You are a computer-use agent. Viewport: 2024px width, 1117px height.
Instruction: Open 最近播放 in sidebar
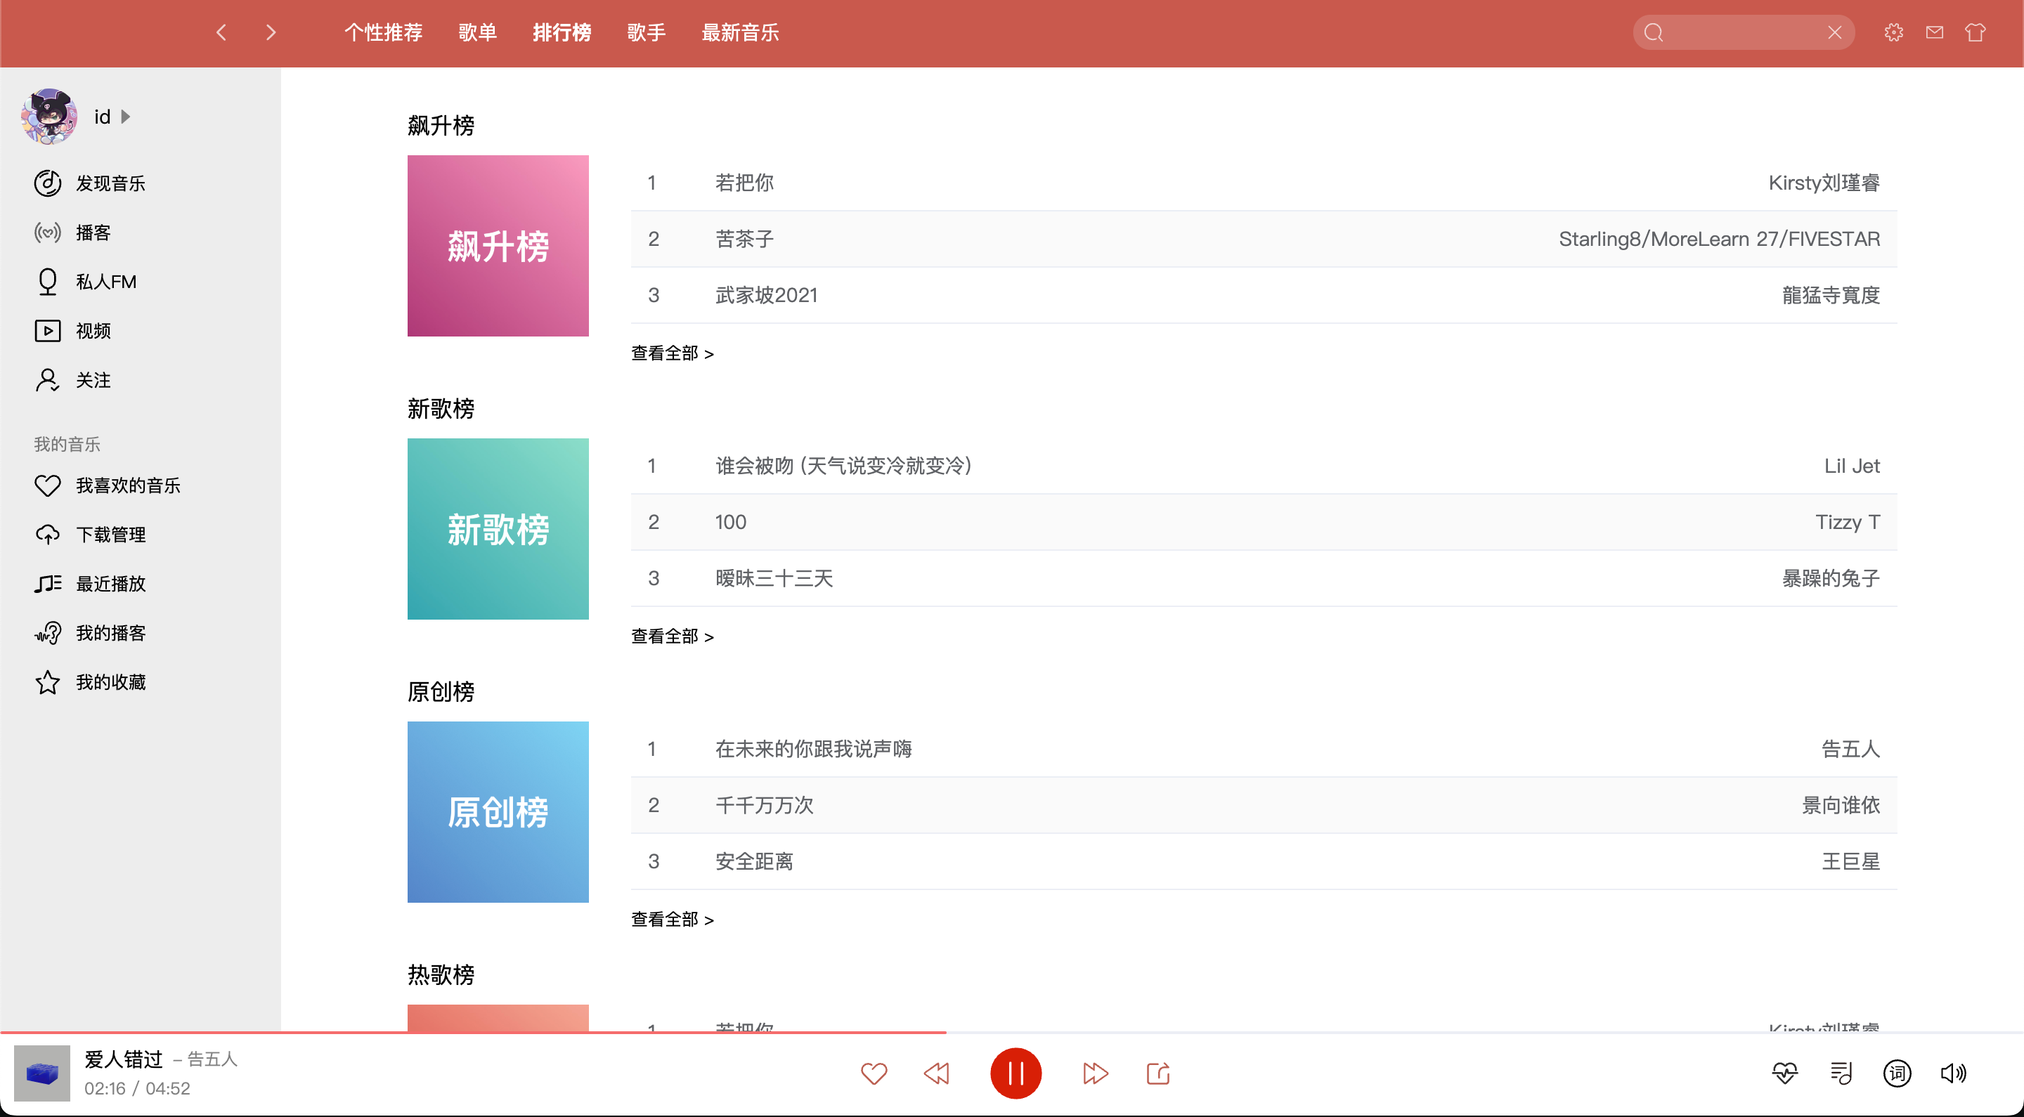91,584
